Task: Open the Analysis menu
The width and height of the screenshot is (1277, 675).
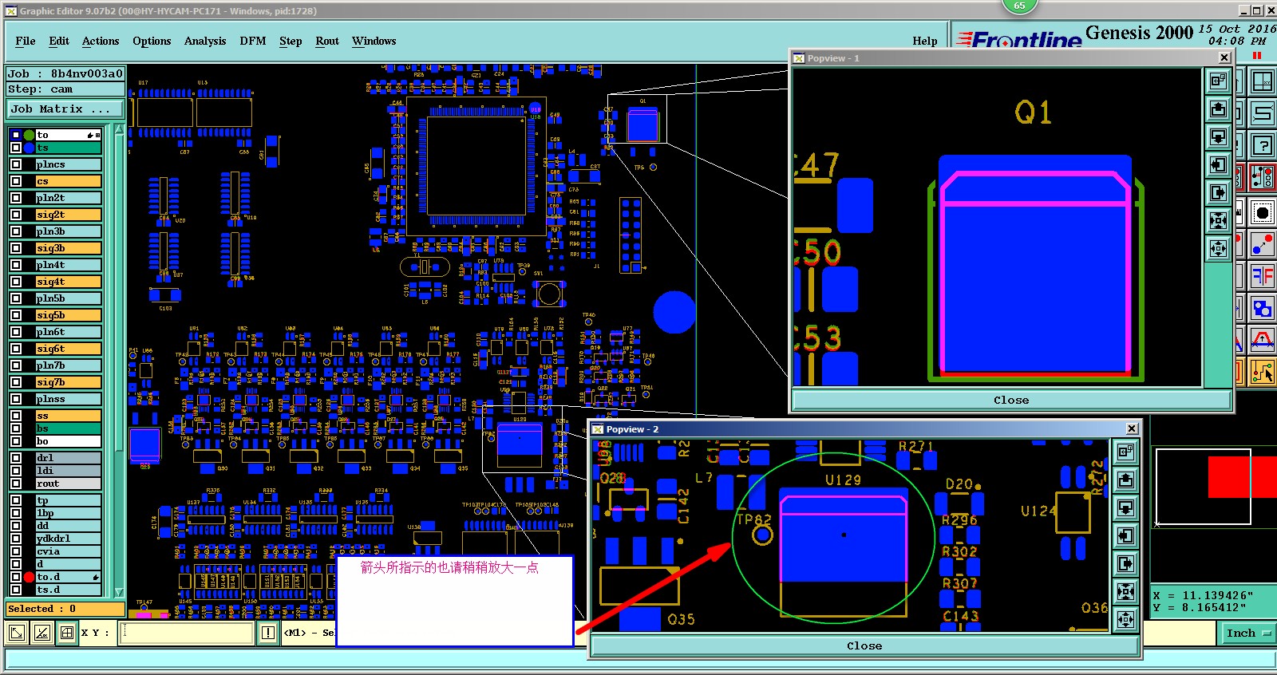Action: point(205,41)
